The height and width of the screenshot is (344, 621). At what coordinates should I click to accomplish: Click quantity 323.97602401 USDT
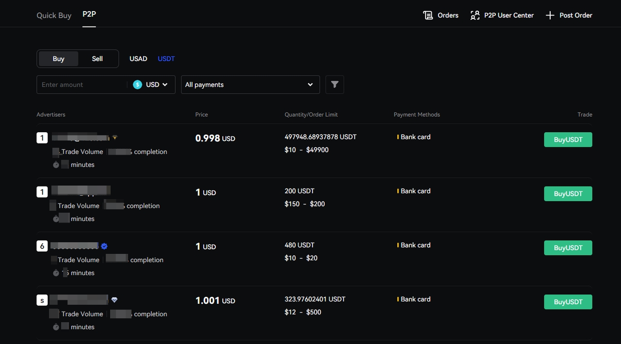point(315,299)
